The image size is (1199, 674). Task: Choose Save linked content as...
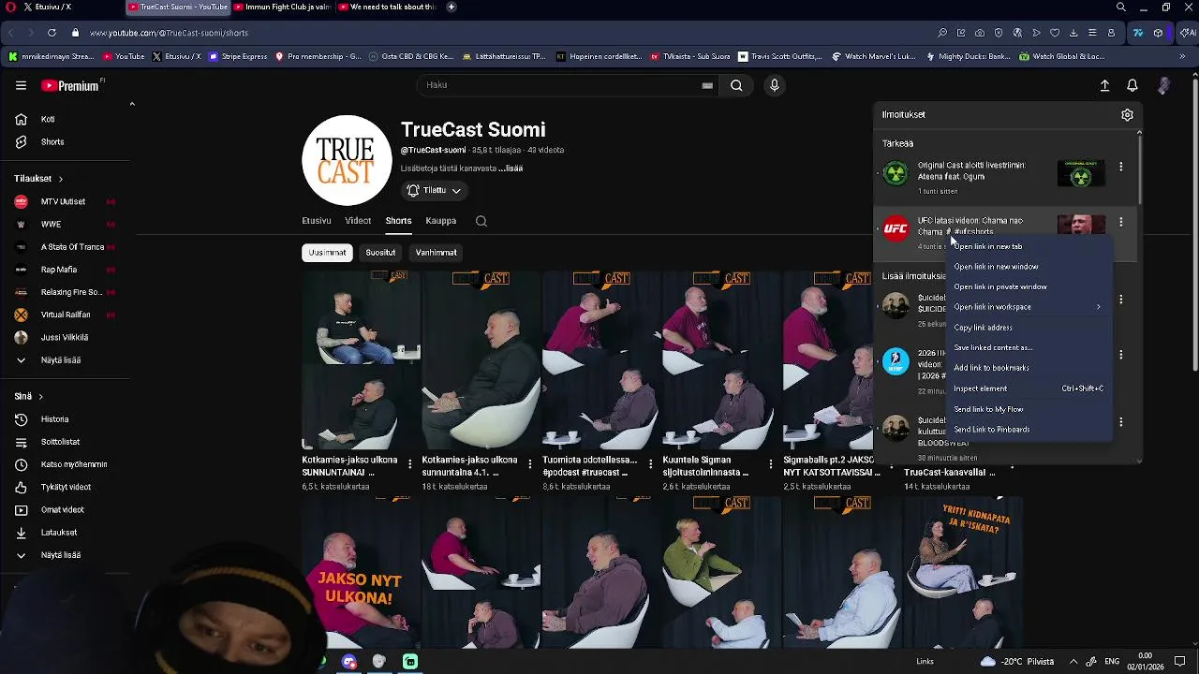(x=1028, y=347)
